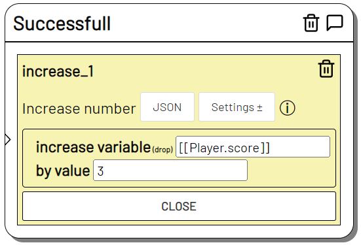This screenshot has width=361, height=245.
Task: Click the increase_1 action name
Action: pyautogui.click(x=58, y=71)
